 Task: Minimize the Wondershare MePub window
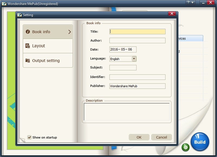point(203,2)
